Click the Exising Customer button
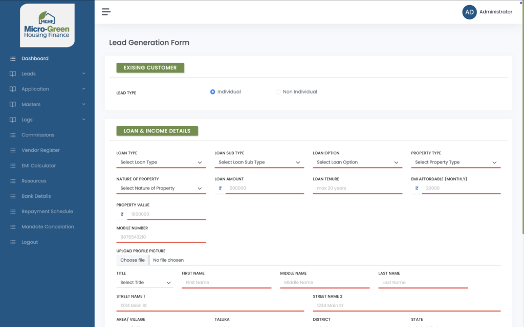524x327 pixels. 150,67
